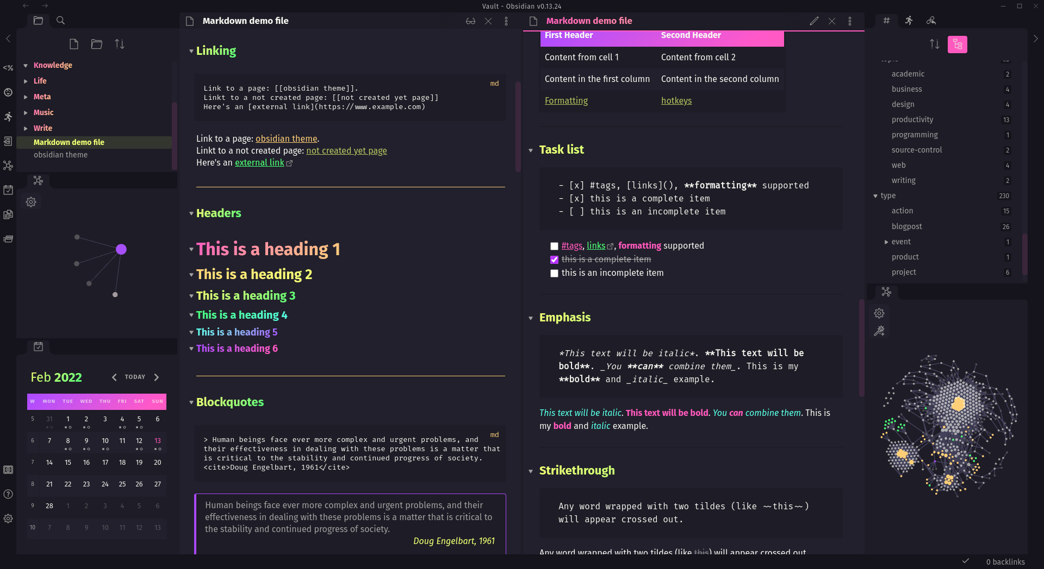Collapse the right sidebar arrow

pos(1036,39)
